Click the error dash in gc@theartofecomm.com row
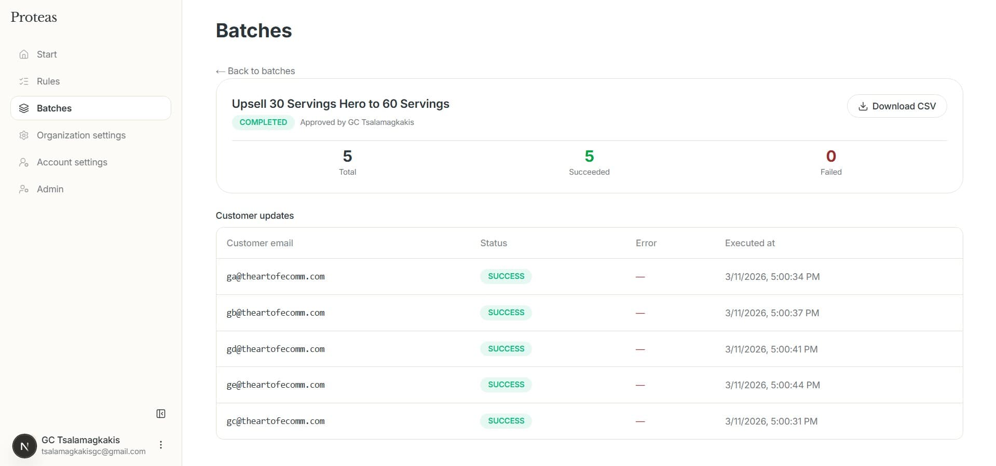This screenshot has height=466, width=996. (x=640, y=421)
